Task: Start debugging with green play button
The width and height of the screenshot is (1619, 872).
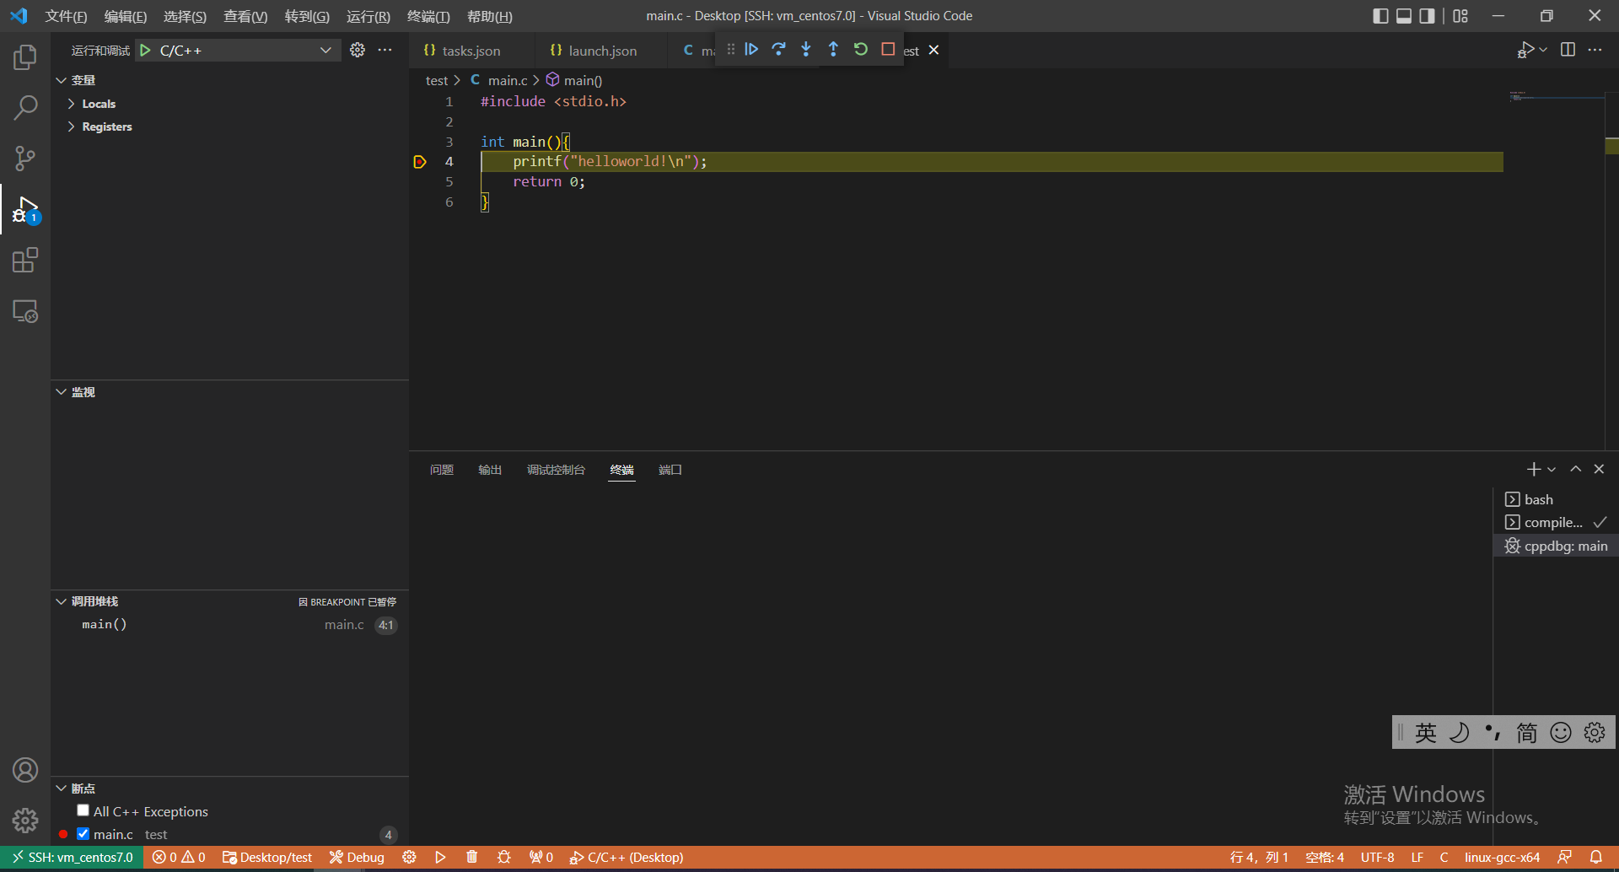Action: coord(145,51)
